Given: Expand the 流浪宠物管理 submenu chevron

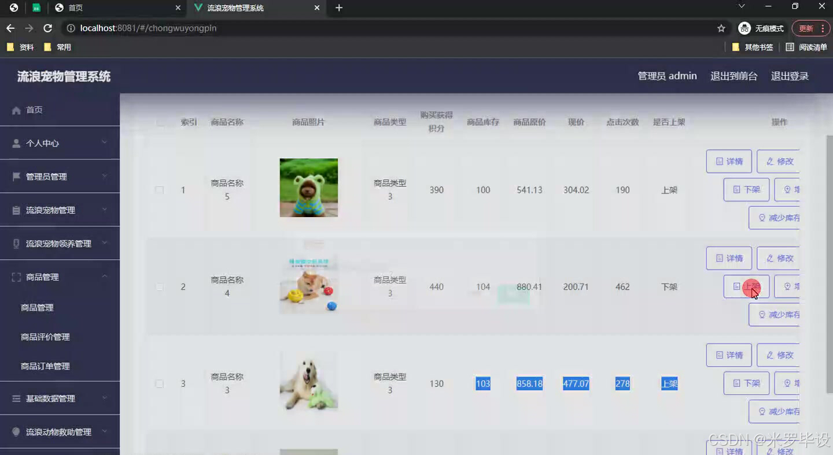Looking at the screenshot, I should 104,209.
